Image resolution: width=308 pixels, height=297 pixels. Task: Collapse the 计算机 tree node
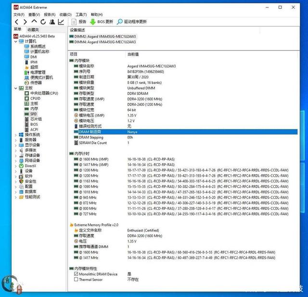pos(16,41)
